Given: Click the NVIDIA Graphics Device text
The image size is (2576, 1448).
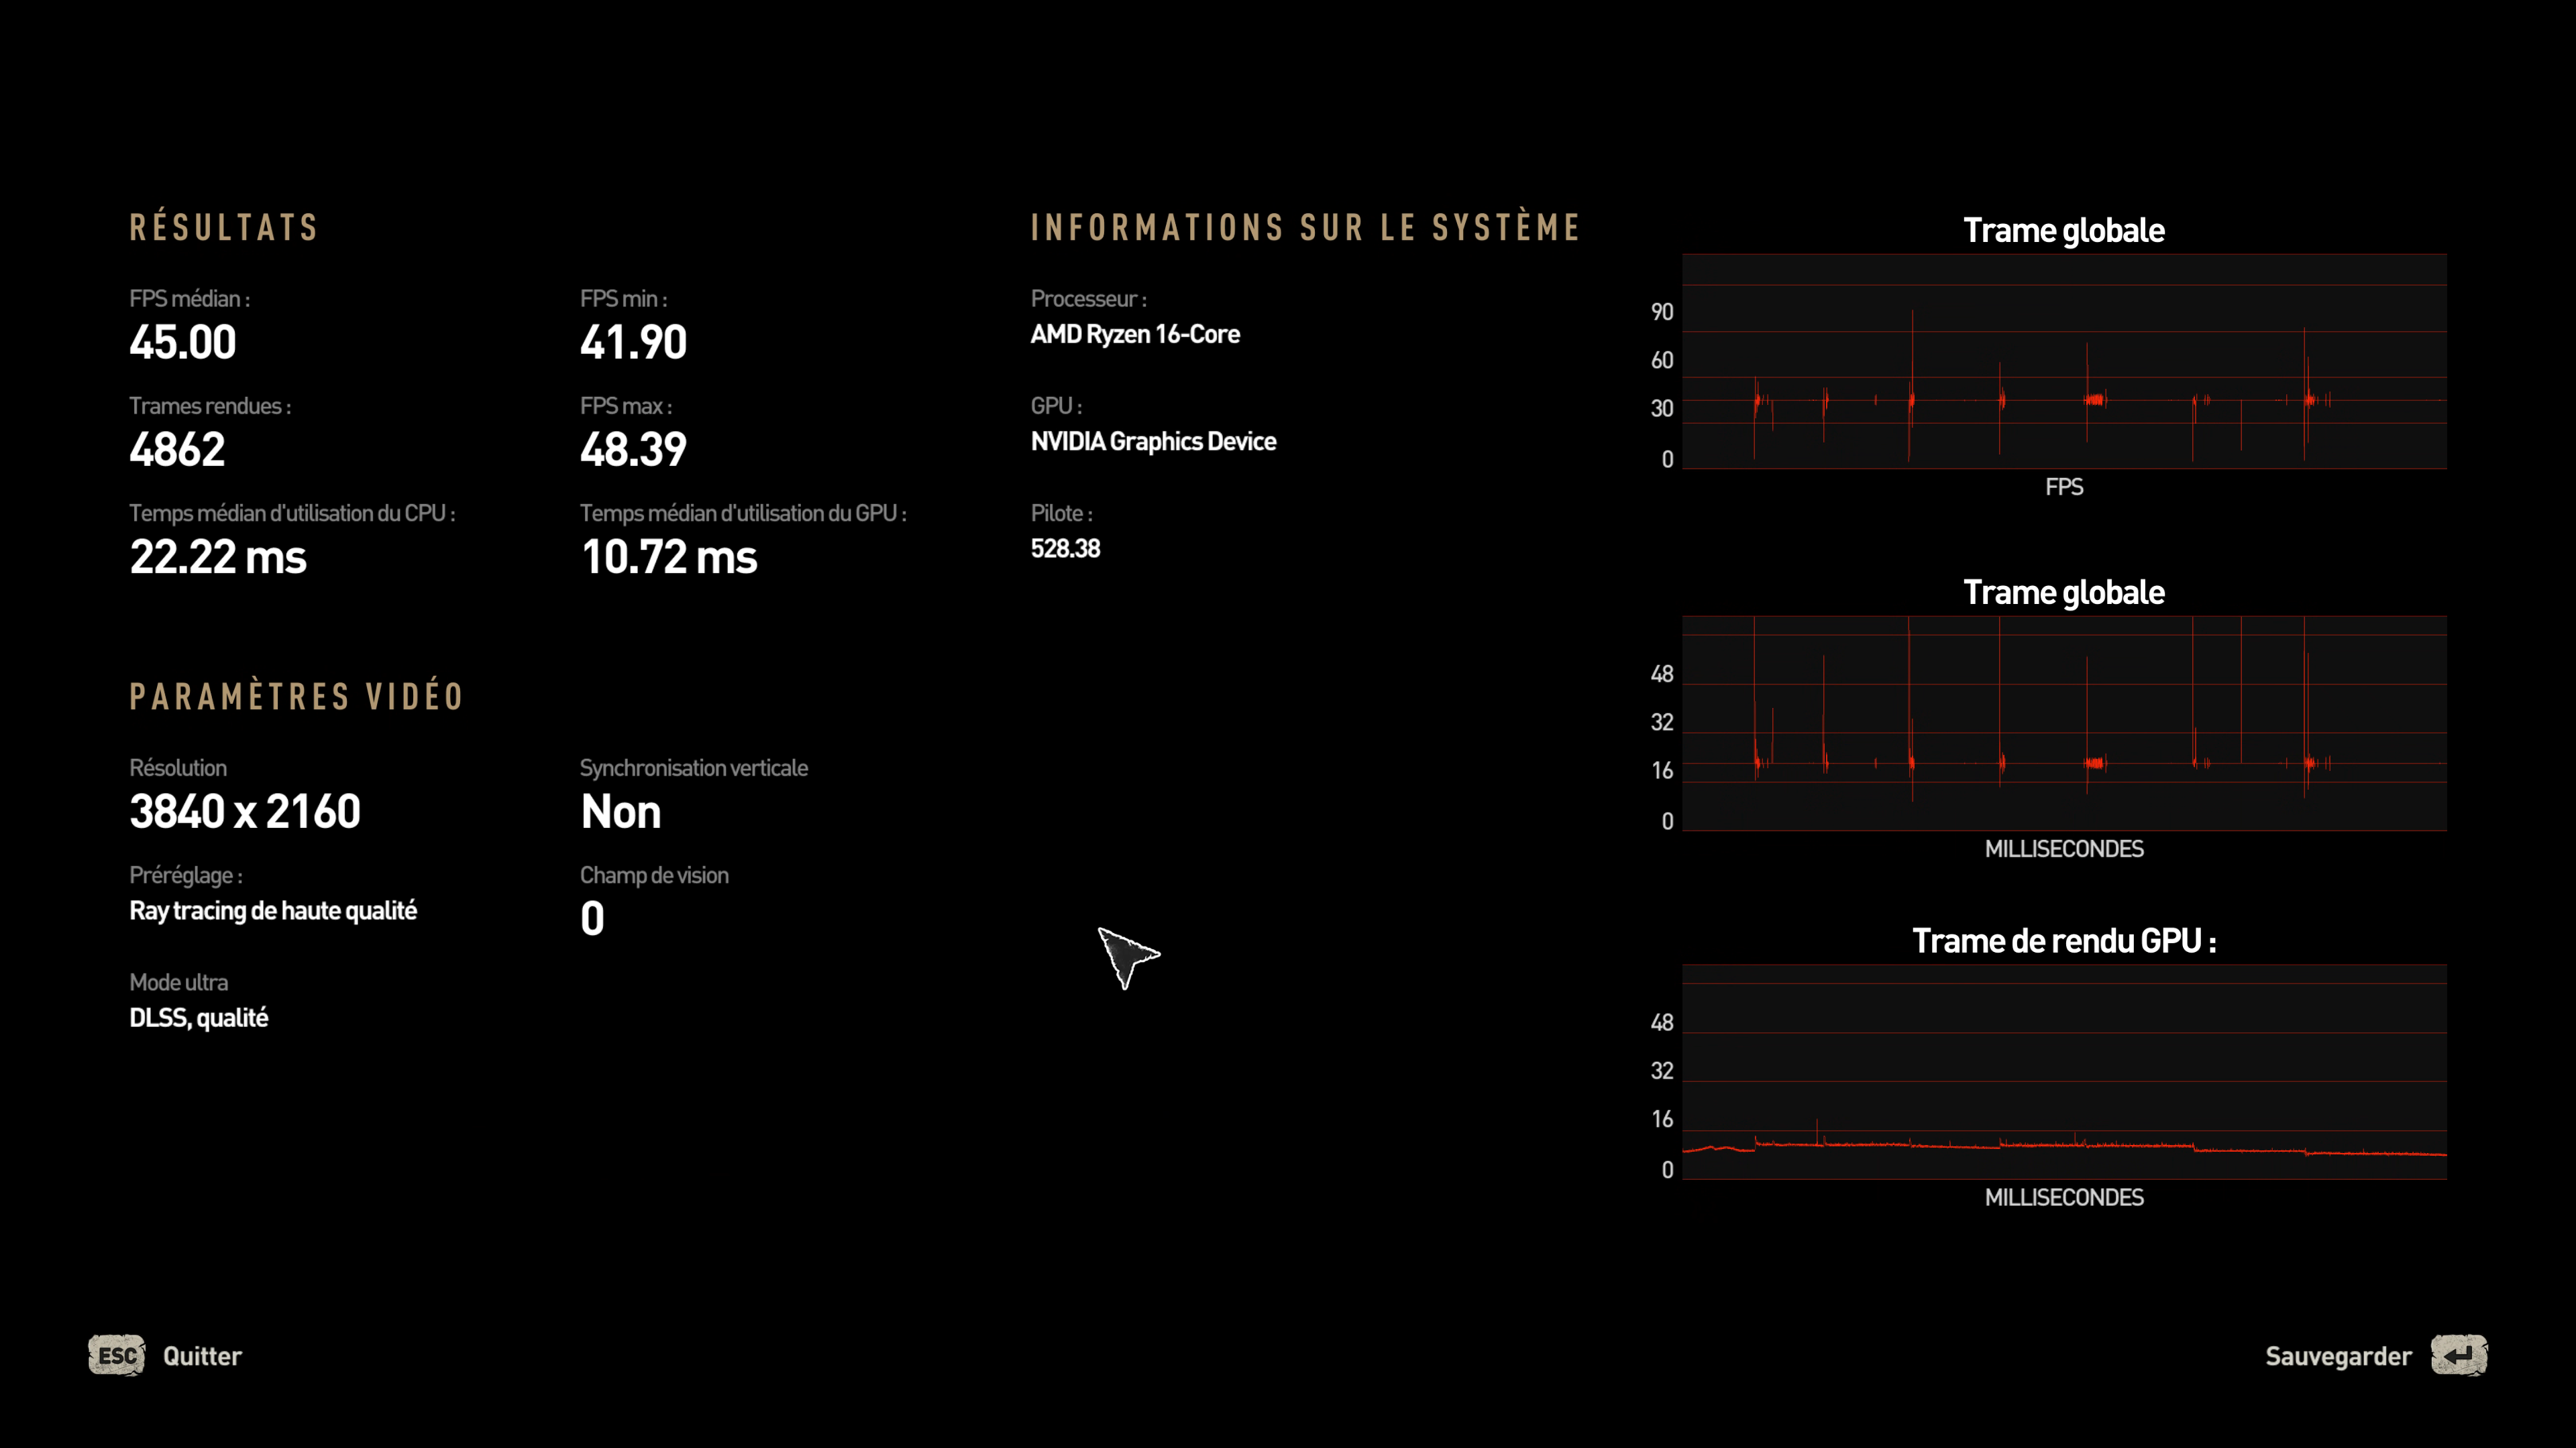Looking at the screenshot, I should coord(1153,442).
